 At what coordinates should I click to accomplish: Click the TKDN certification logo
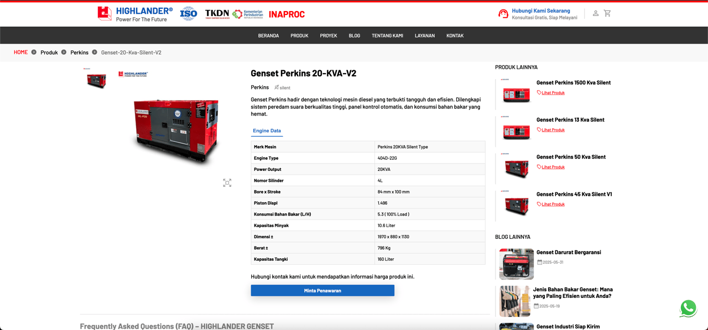(217, 13)
